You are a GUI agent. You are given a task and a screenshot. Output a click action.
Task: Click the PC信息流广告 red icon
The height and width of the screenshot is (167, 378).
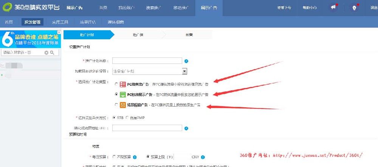click(123, 84)
